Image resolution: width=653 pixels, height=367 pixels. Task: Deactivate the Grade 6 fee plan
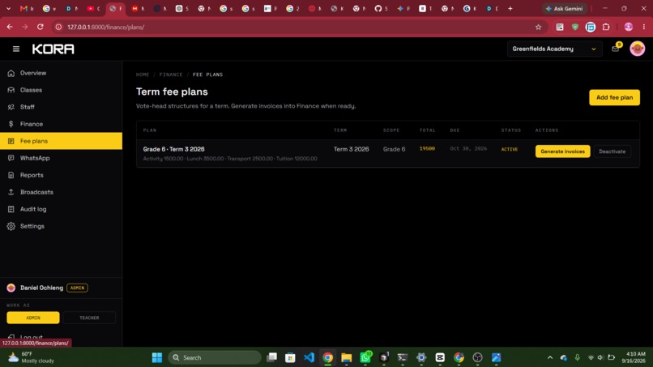(612, 151)
